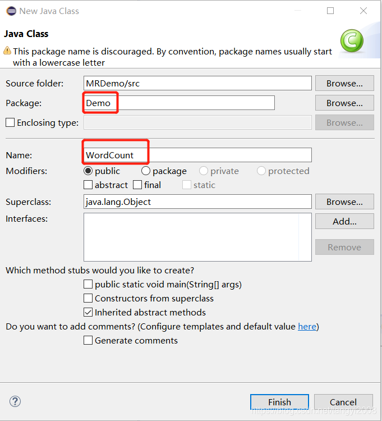
Task: Enable Constructors from superclass stub
Action: [88, 298]
